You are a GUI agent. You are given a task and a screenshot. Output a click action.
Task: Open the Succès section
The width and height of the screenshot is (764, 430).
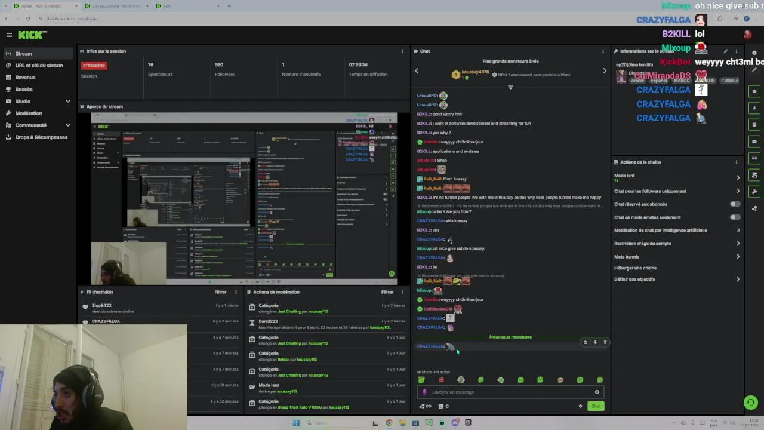click(x=37, y=90)
